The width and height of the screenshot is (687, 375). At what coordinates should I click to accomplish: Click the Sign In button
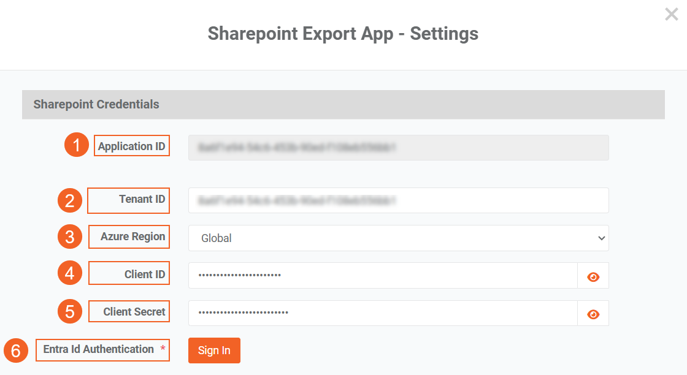point(214,350)
